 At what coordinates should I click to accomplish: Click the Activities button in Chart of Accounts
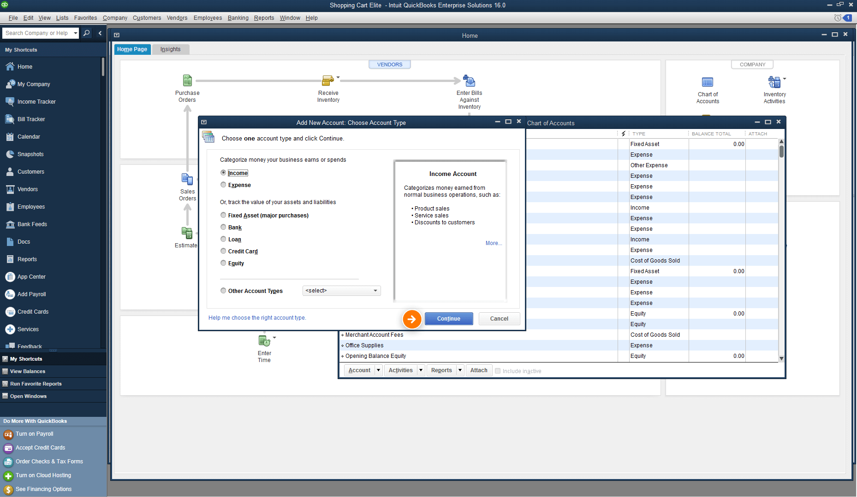(x=400, y=370)
